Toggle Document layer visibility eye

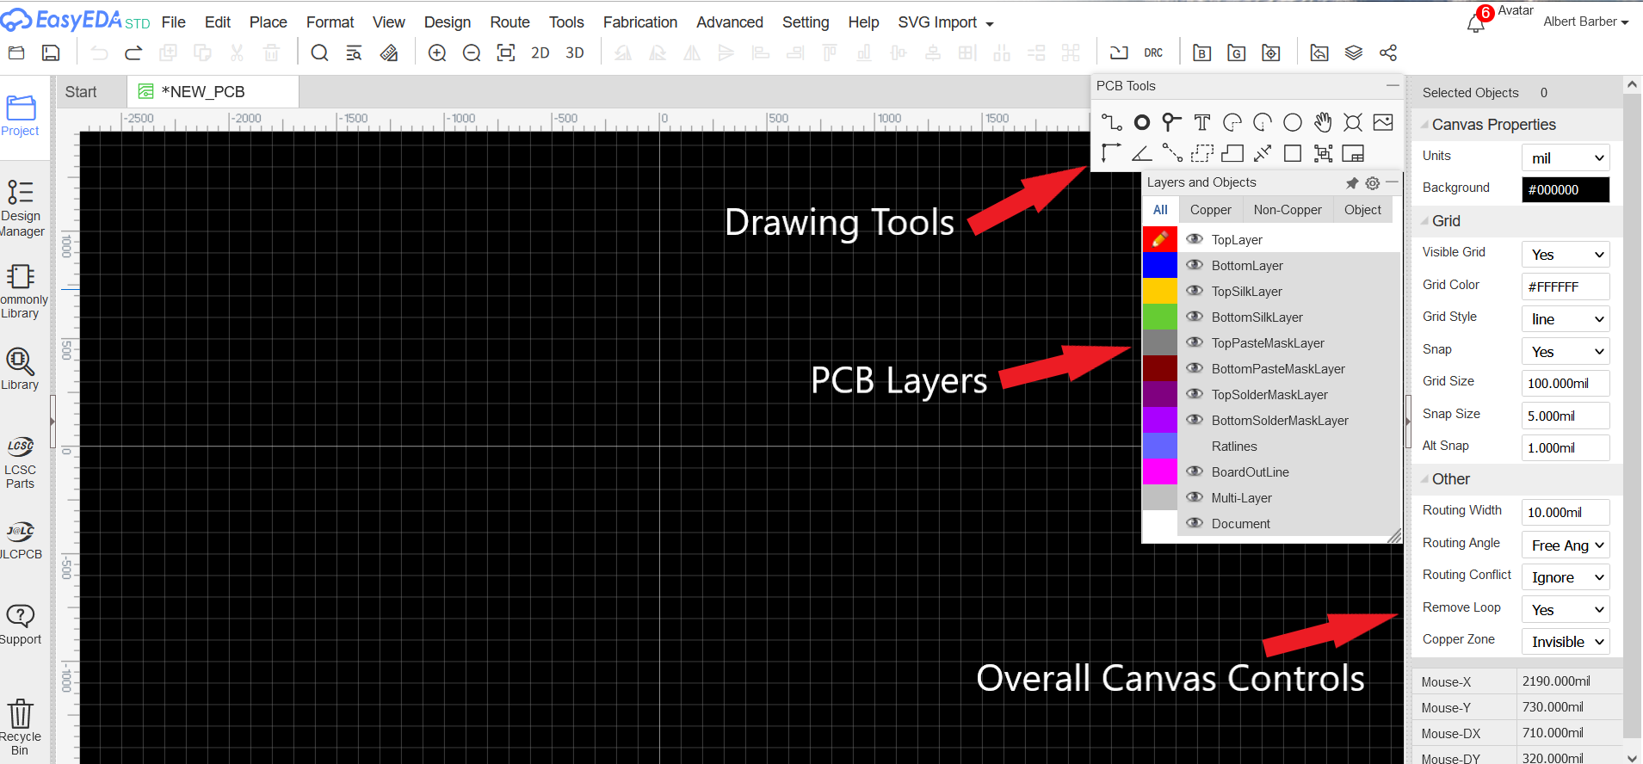[x=1195, y=523]
